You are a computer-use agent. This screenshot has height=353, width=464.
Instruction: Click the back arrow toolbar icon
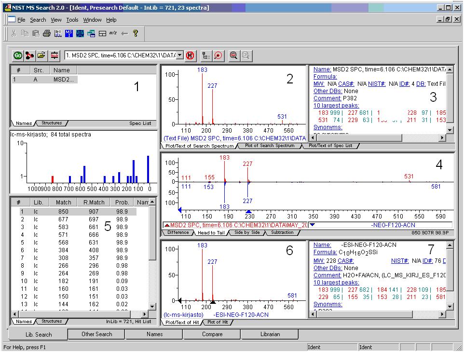[x=124, y=33]
